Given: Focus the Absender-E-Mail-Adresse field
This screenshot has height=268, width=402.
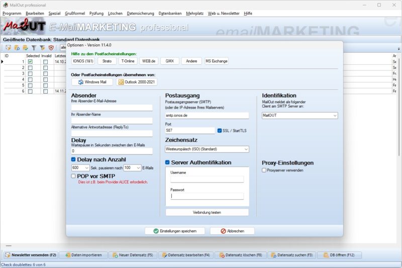Looking at the screenshot, I should 112,108.
